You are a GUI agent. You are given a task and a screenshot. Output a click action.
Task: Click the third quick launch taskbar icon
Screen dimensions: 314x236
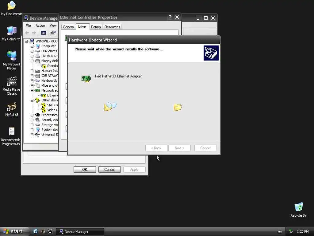(x=50, y=232)
